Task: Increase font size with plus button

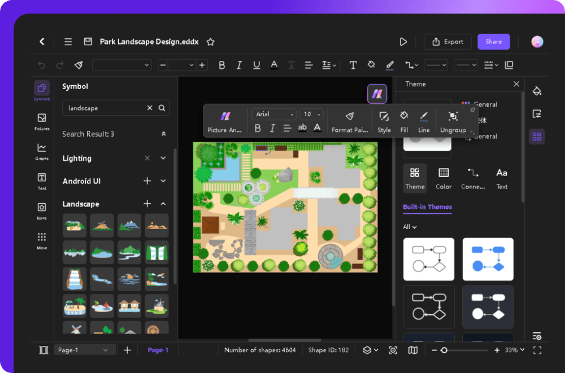Action: [202, 65]
